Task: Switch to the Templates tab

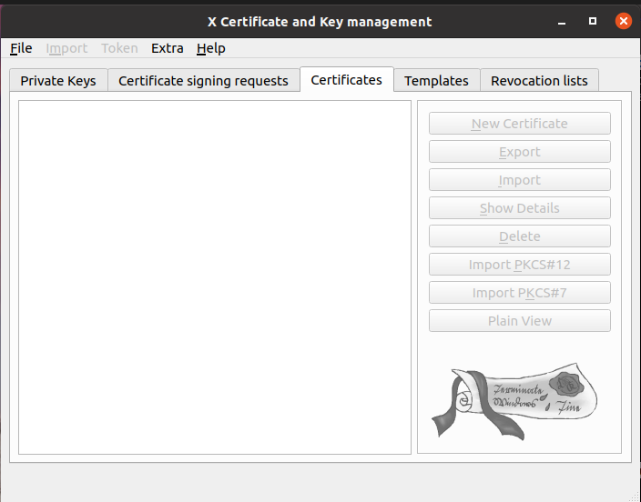Action: 436,81
